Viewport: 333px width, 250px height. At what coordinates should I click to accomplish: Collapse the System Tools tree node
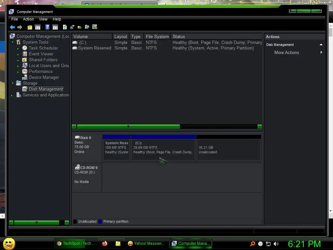coord(13,42)
